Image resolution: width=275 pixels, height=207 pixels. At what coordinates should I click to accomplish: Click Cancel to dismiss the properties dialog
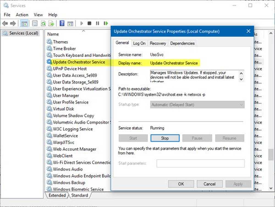pos(210,184)
